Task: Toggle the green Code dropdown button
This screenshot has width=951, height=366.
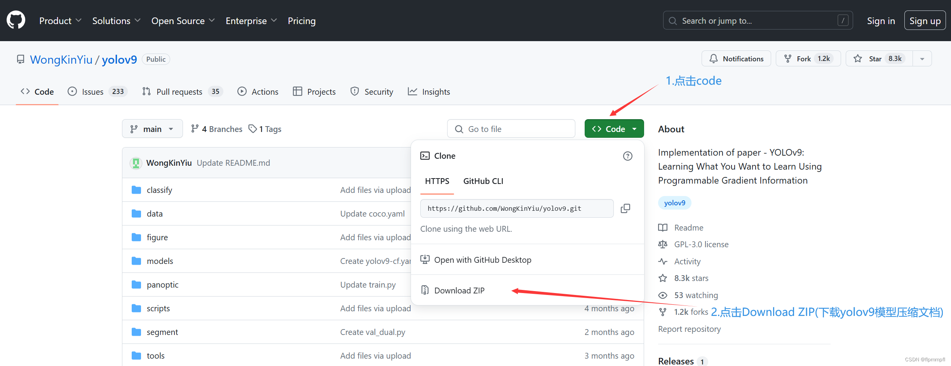Action: point(614,129)
